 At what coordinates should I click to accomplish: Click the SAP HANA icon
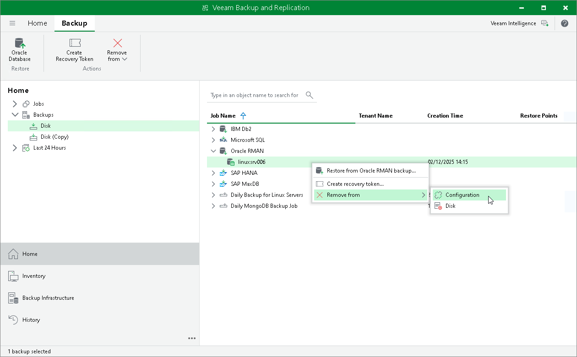[223, 173]
